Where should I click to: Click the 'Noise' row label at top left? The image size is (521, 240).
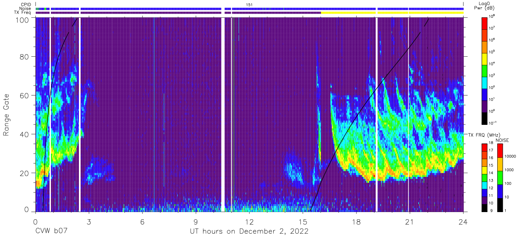(x=26, y=8)
